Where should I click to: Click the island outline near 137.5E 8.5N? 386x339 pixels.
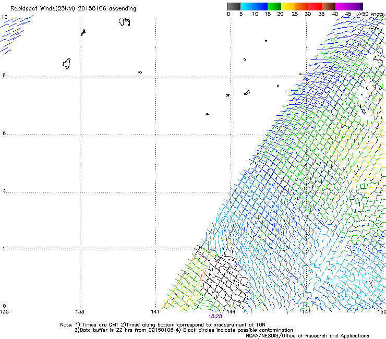coord(67,64)
